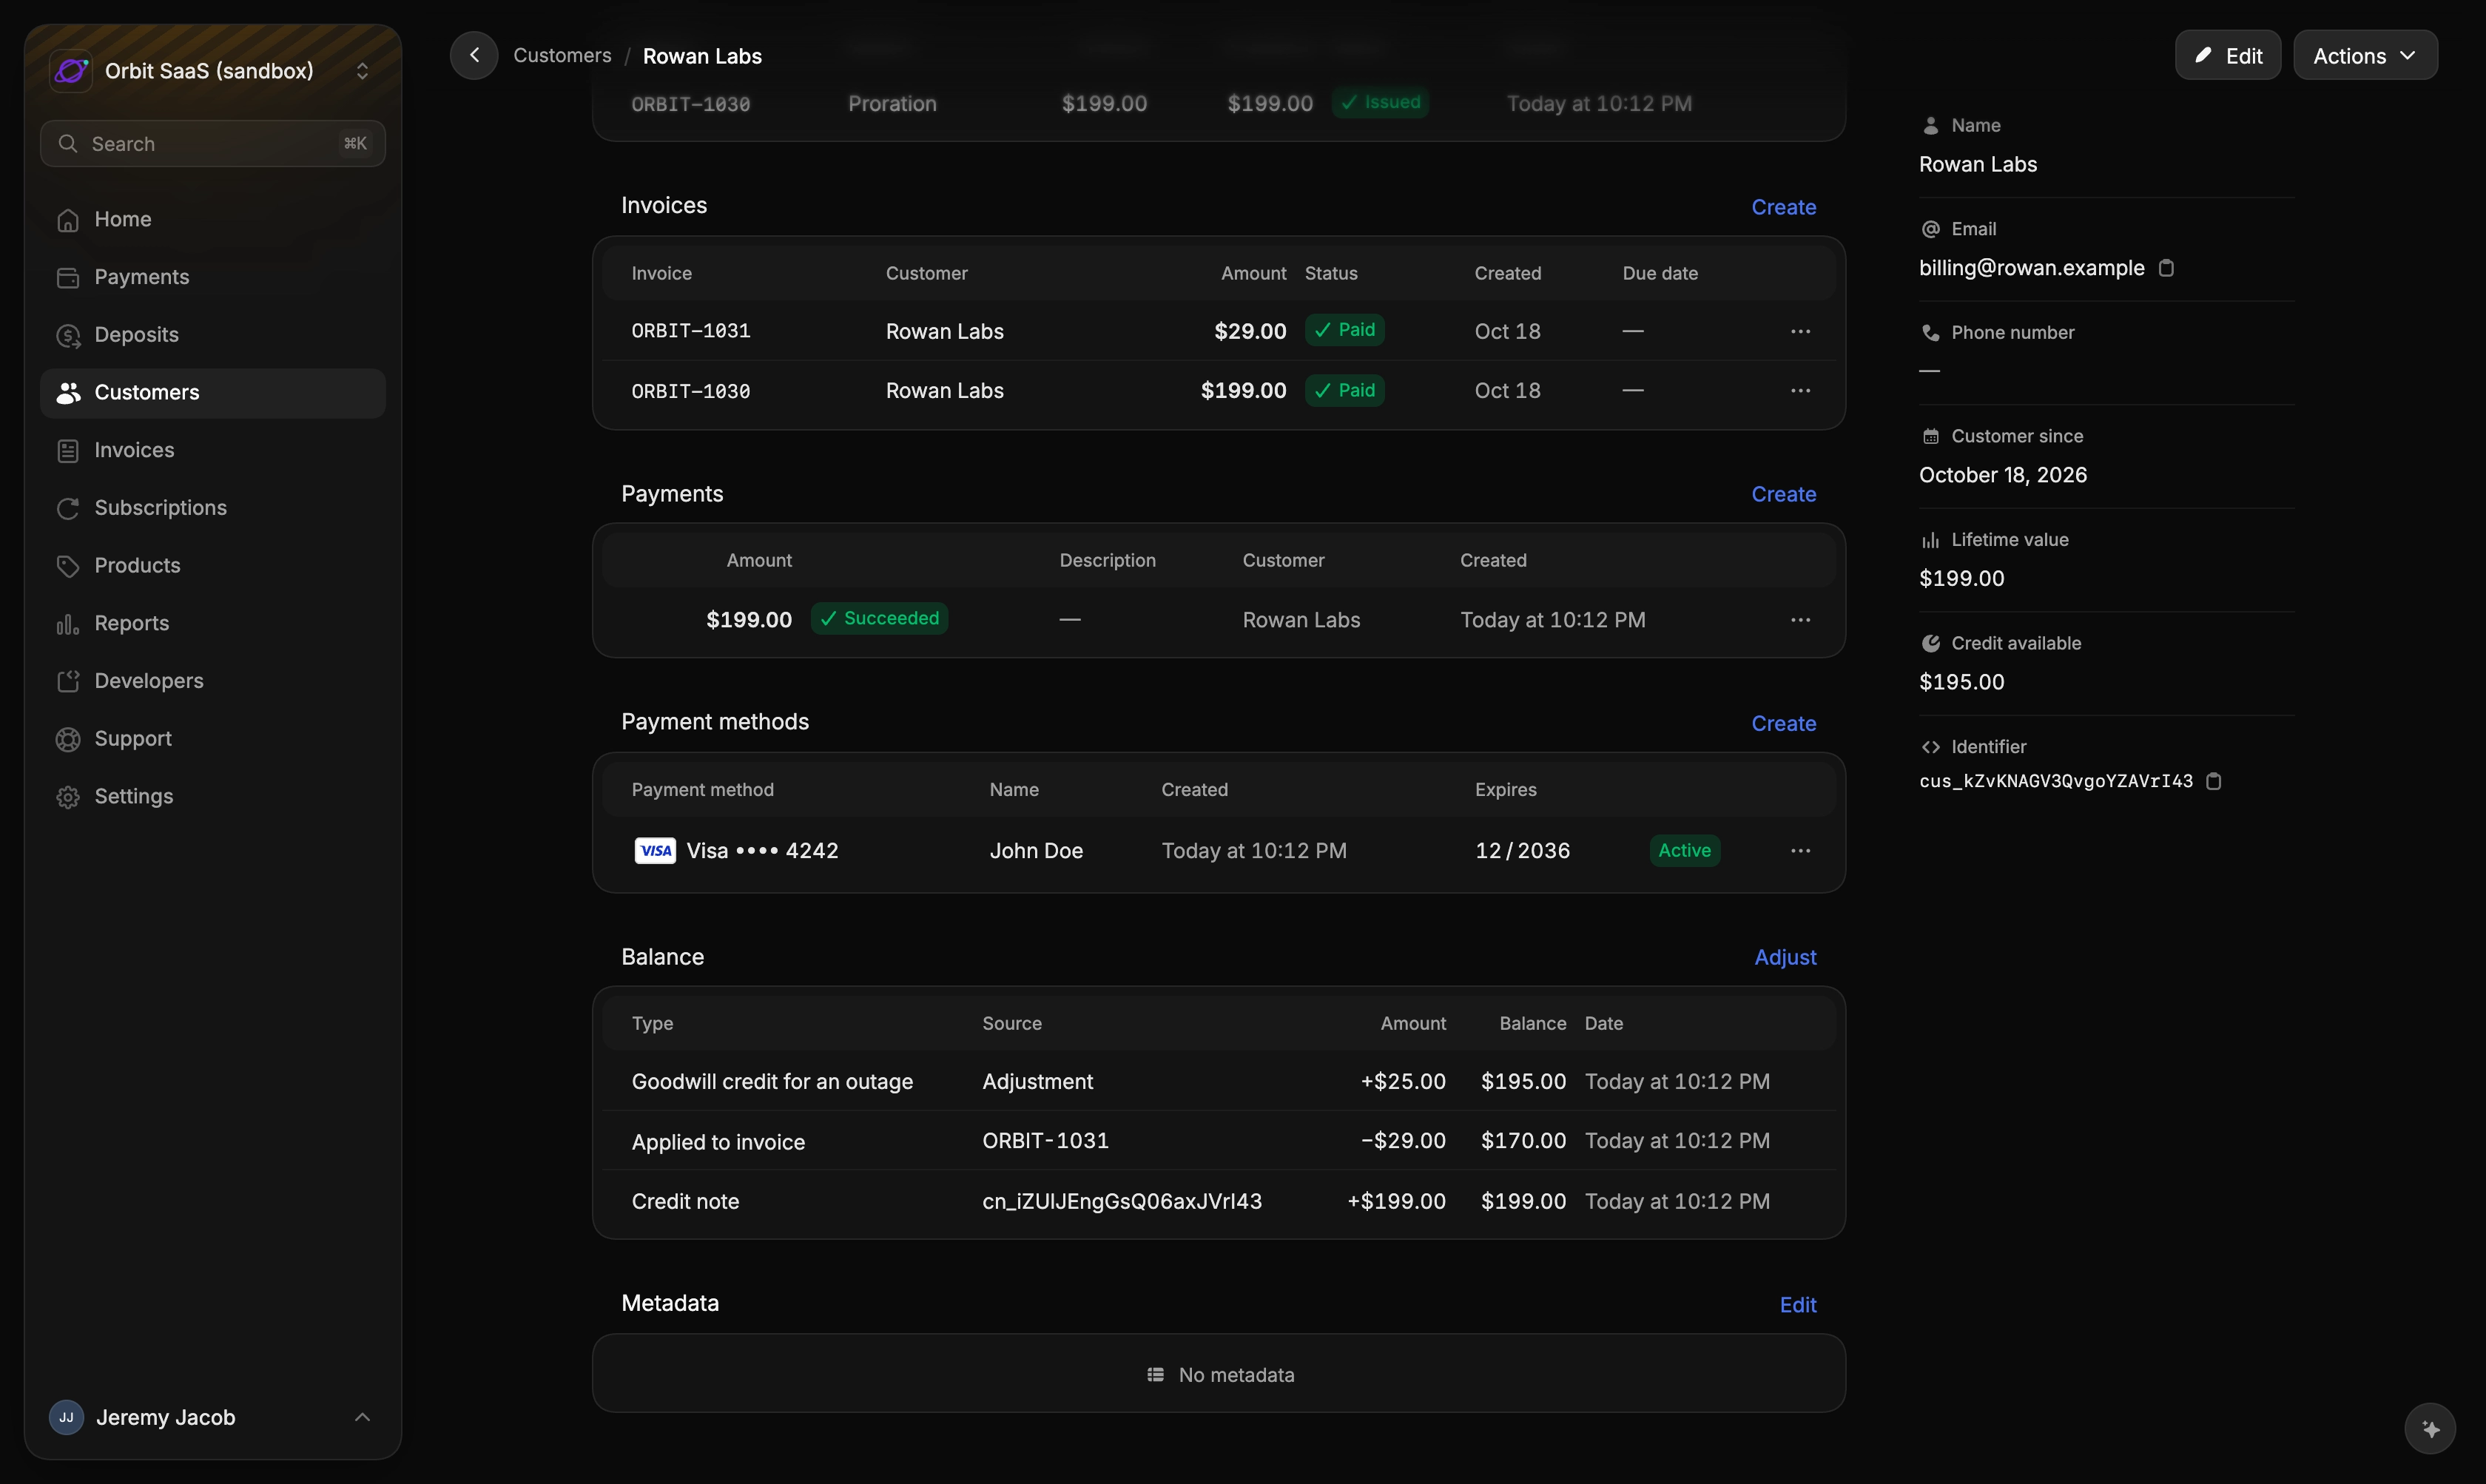Copy the customer identifier cus_kZvKNAGV3QvgoYZAVrI43
The width and height of the screenshot is (2486, 1484).
pyautogui.click(x=2214, y=781)
